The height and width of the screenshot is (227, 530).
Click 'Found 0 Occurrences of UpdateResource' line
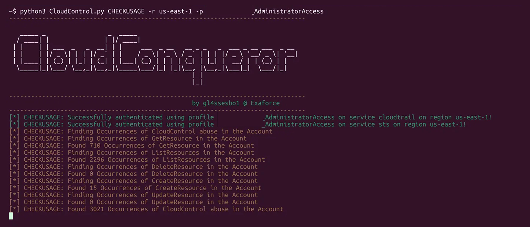133,202
